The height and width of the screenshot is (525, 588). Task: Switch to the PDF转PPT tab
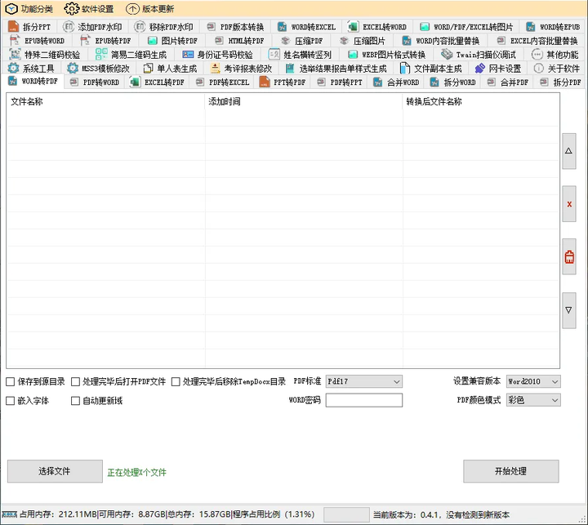point(340,82)
